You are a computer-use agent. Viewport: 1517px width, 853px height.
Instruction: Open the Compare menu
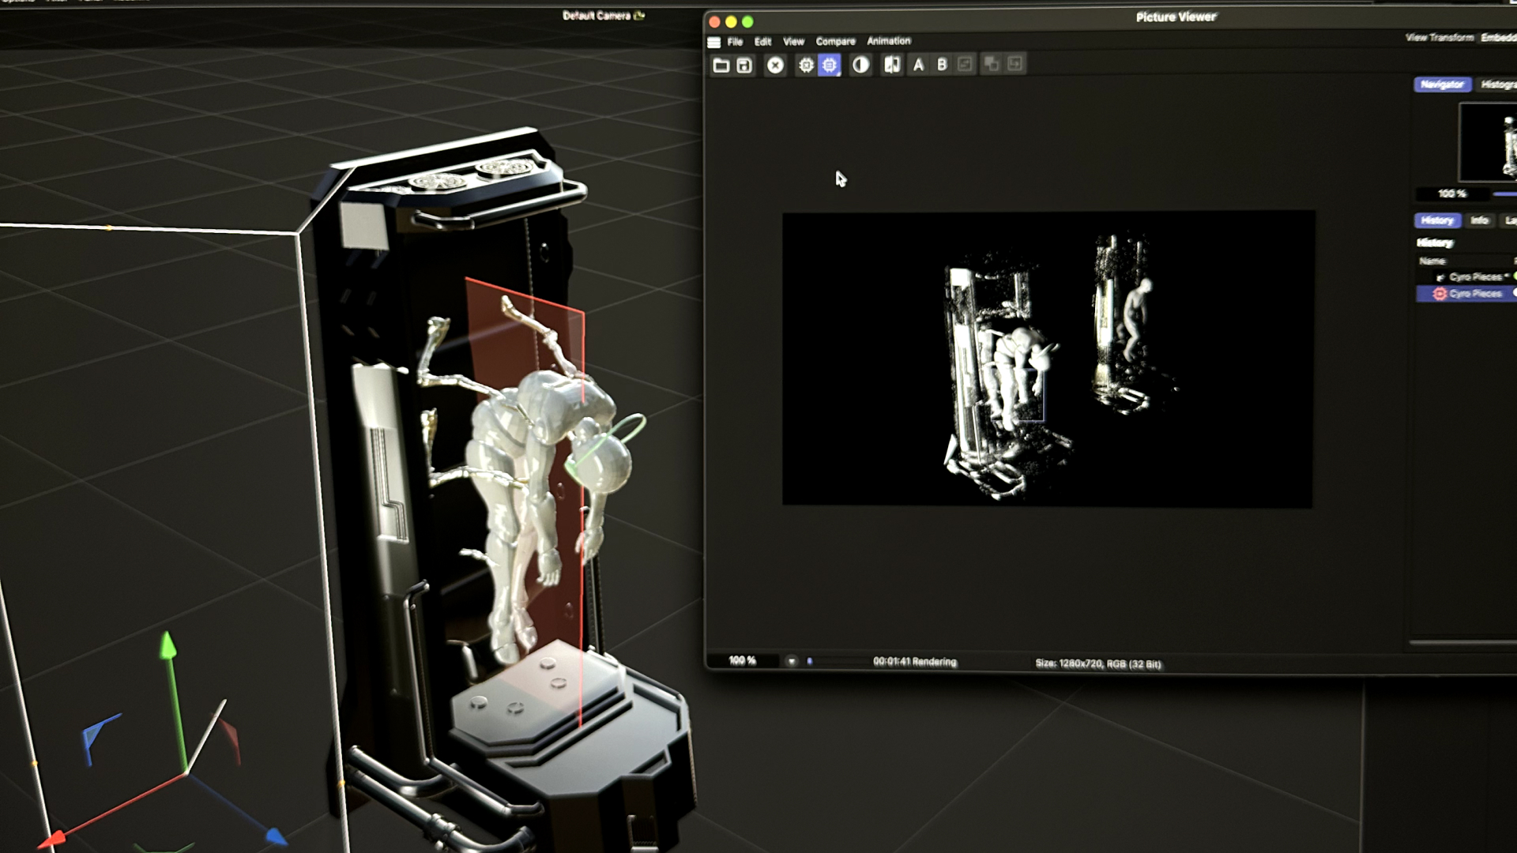(x=835, y=41)
